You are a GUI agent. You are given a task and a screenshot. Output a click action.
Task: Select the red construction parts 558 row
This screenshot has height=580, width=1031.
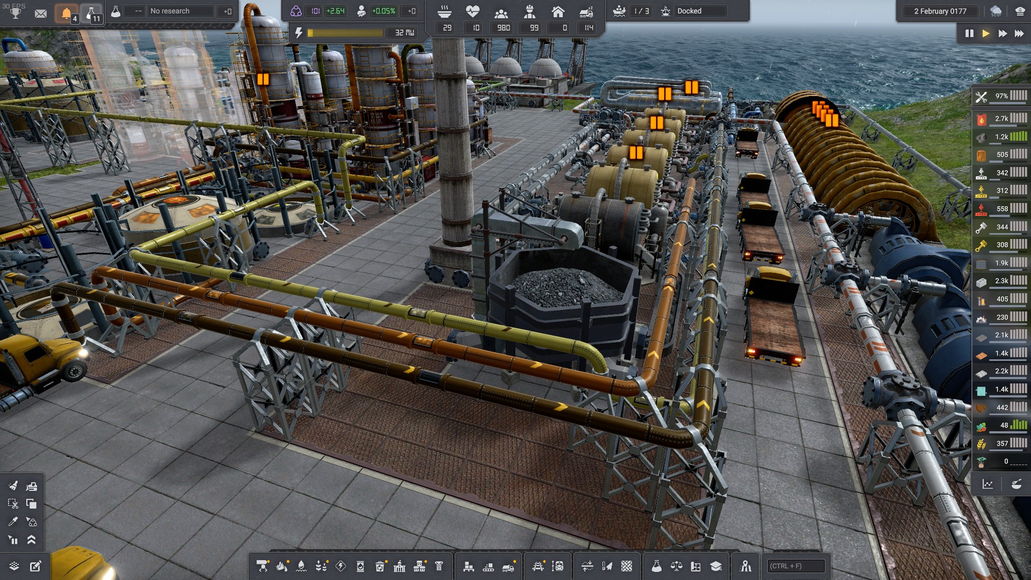[x=1001, y=209]
